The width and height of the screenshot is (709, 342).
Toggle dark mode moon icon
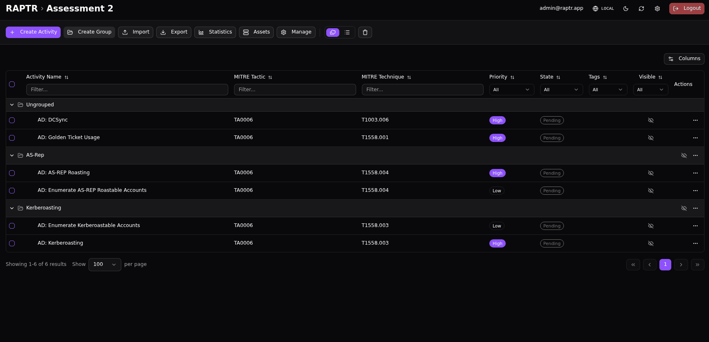pyautogui.click(x=626, y=9)
